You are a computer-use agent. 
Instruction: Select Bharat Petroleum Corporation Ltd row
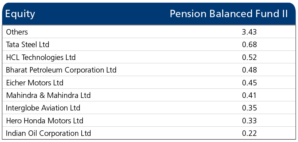pyautogui.click(x=149, y=70)
